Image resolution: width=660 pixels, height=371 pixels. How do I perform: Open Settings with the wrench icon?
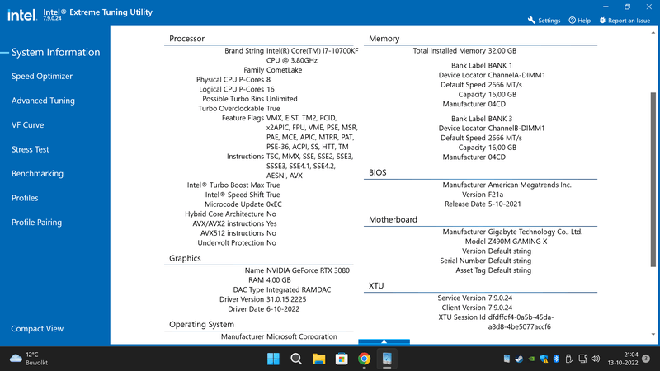tap(544, 20)
